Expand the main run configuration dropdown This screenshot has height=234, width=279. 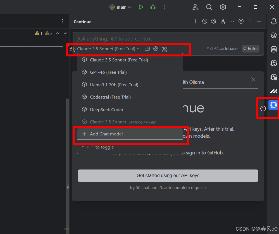[x=120, y=7]
